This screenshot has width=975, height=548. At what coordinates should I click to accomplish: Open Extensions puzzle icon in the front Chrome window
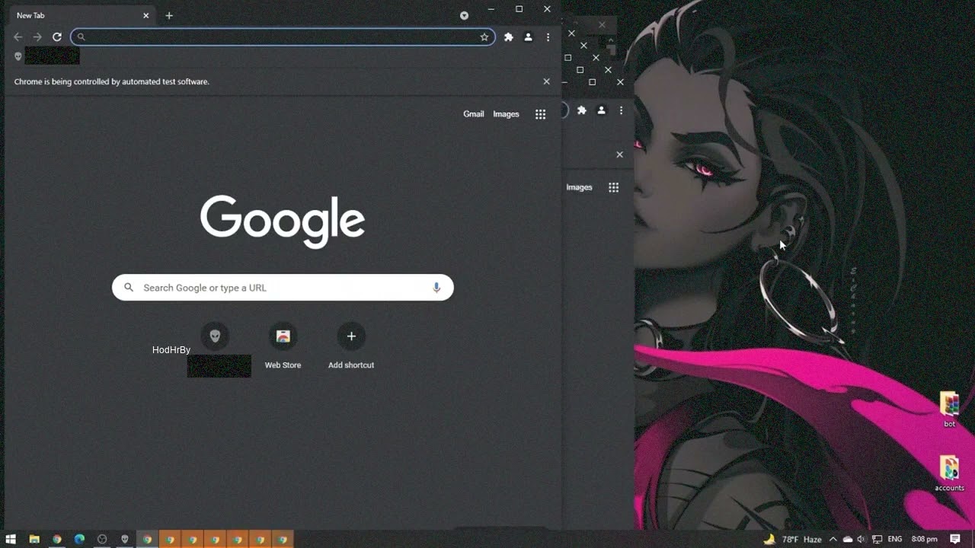pos(509,37)
